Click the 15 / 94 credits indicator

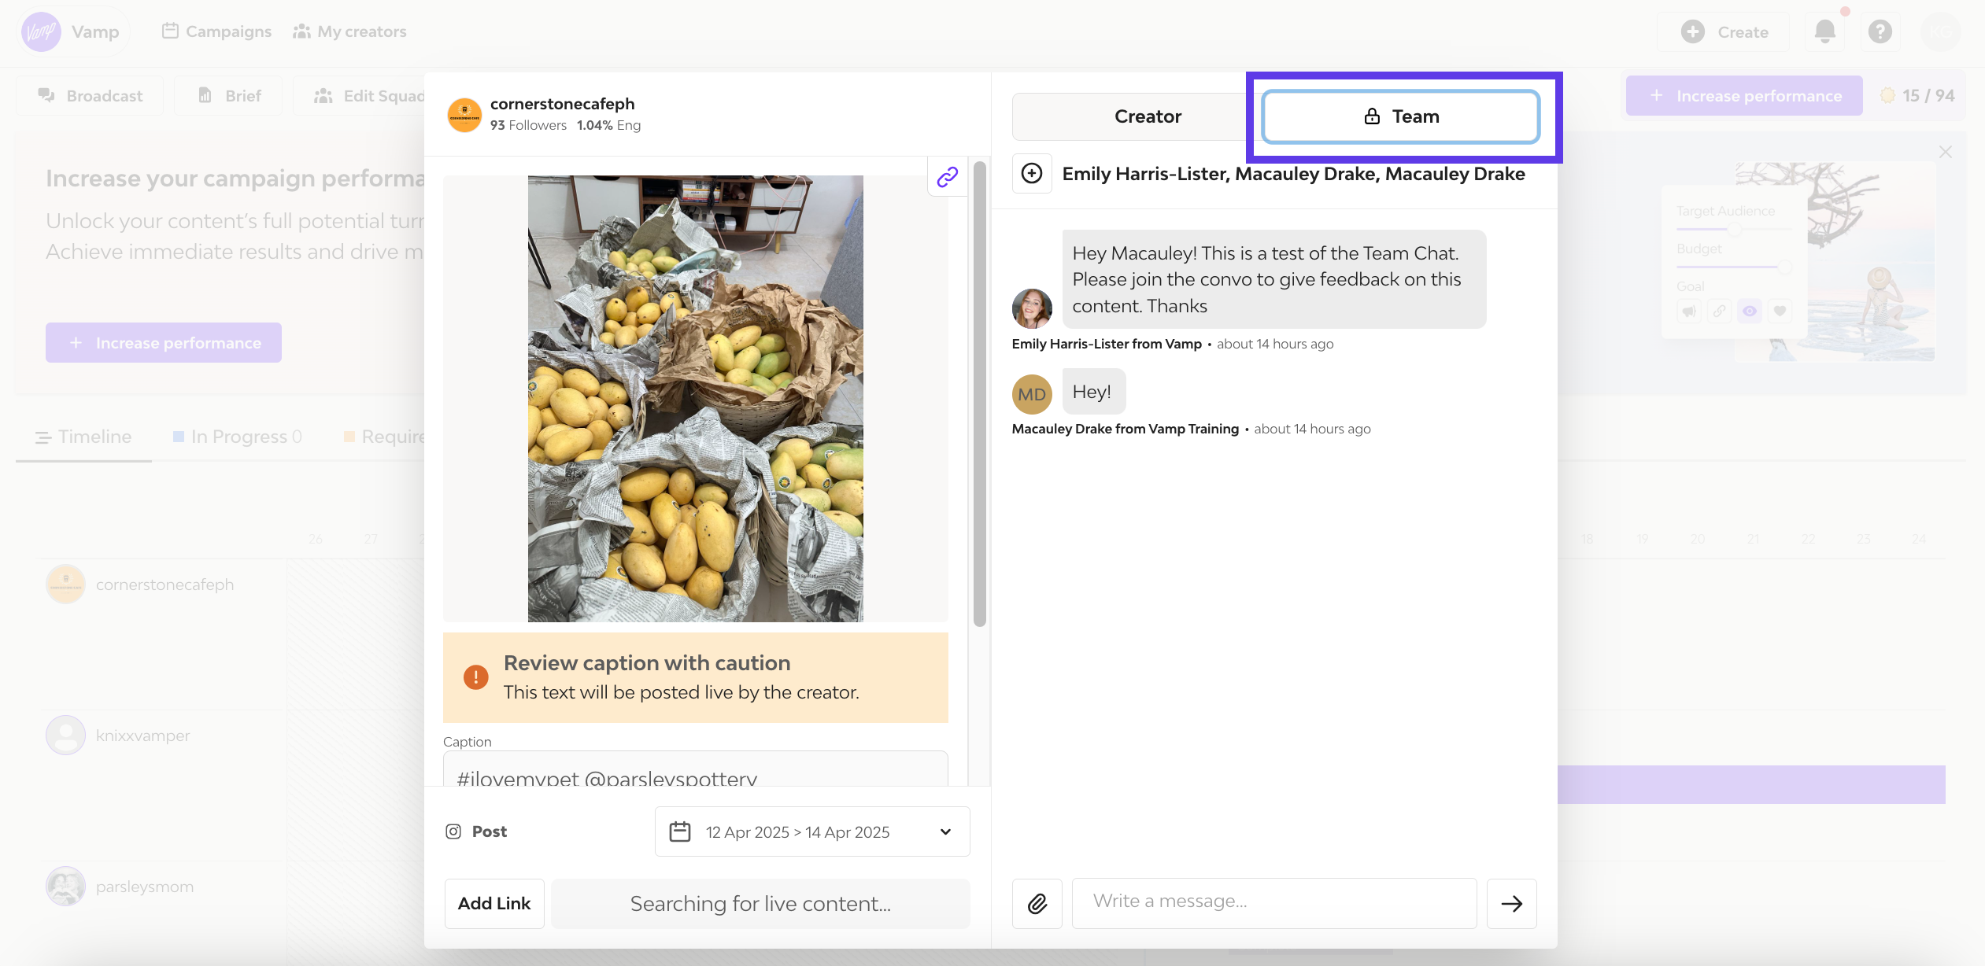point(1917,96)
